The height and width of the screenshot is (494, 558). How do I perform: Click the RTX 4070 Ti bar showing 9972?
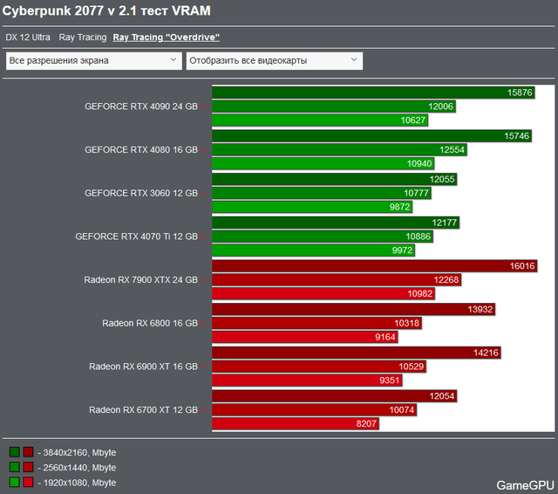314,250
